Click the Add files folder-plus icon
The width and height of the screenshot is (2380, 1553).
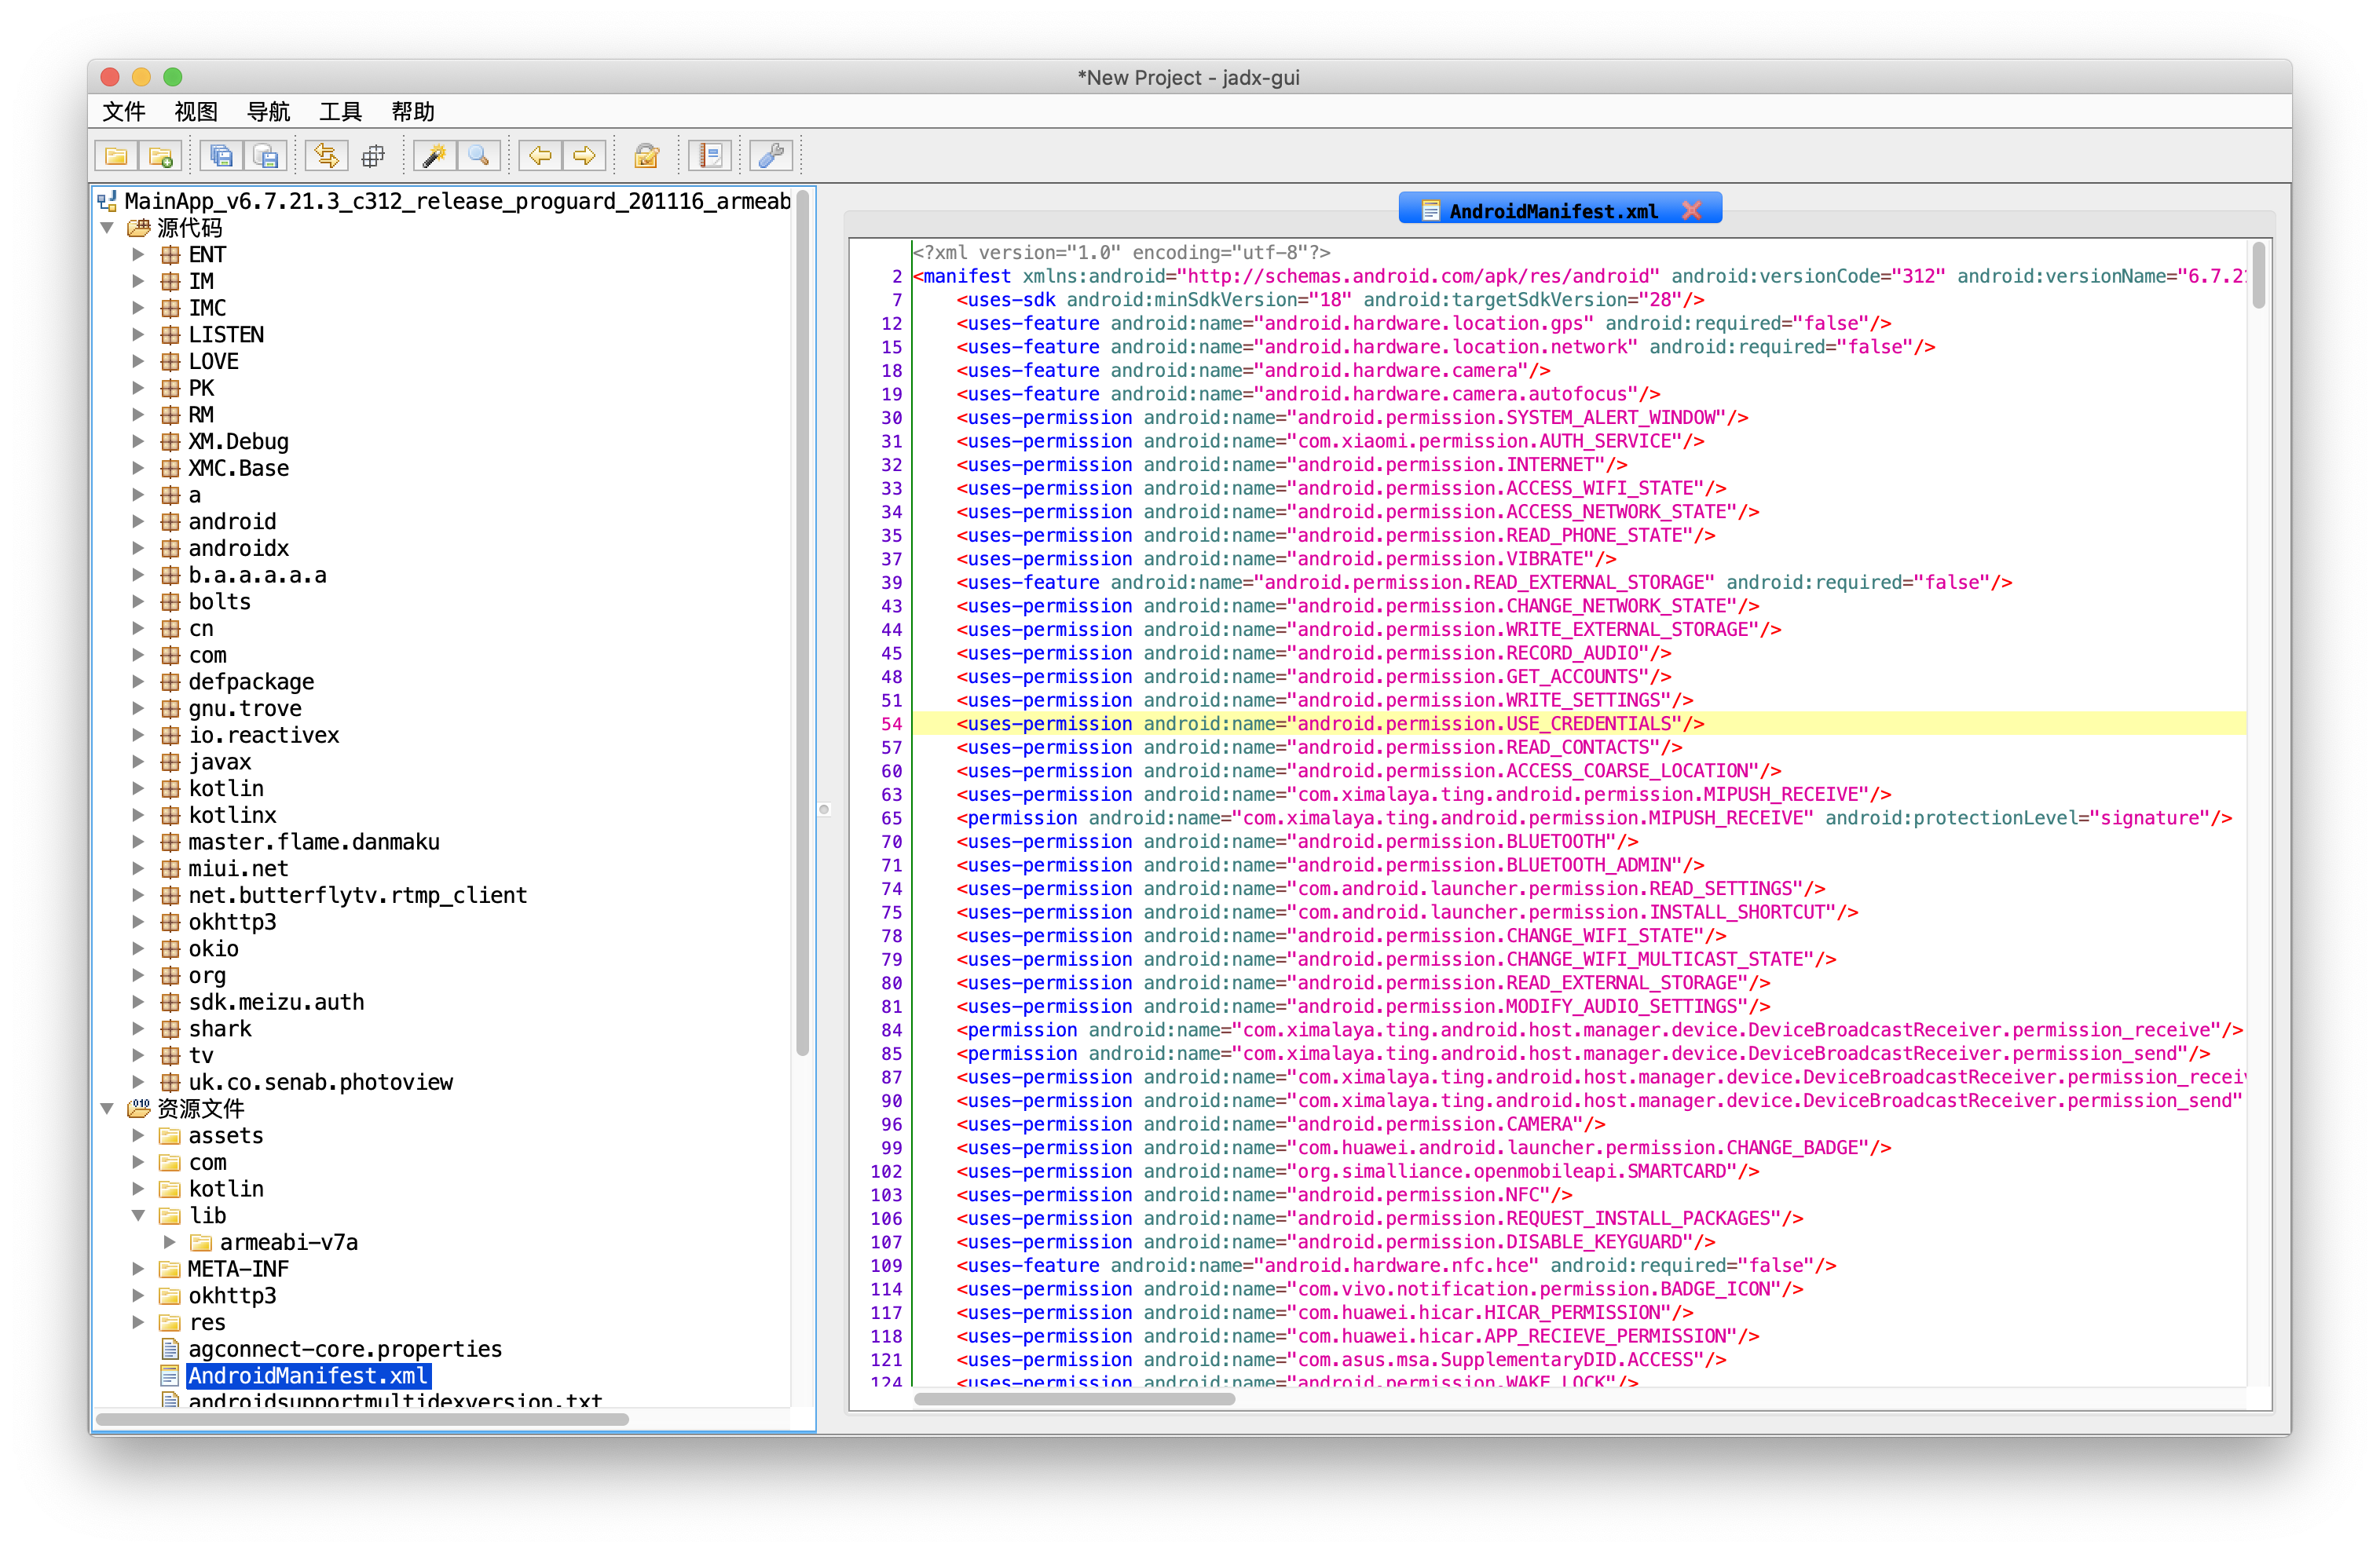tap(160, 156)
